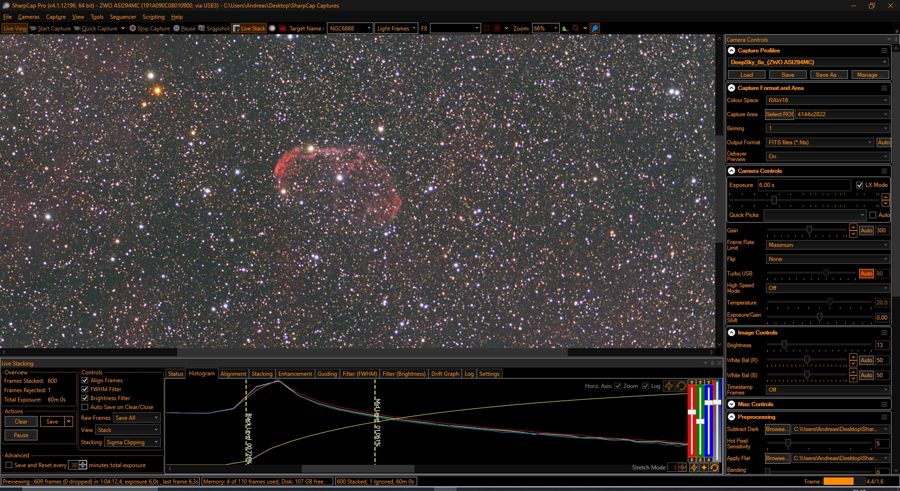Click the Exposure value input field
Screen dimensions: 900x491
pos(804,185)
